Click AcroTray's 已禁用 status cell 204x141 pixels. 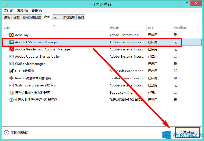click(x=153, y=35)
